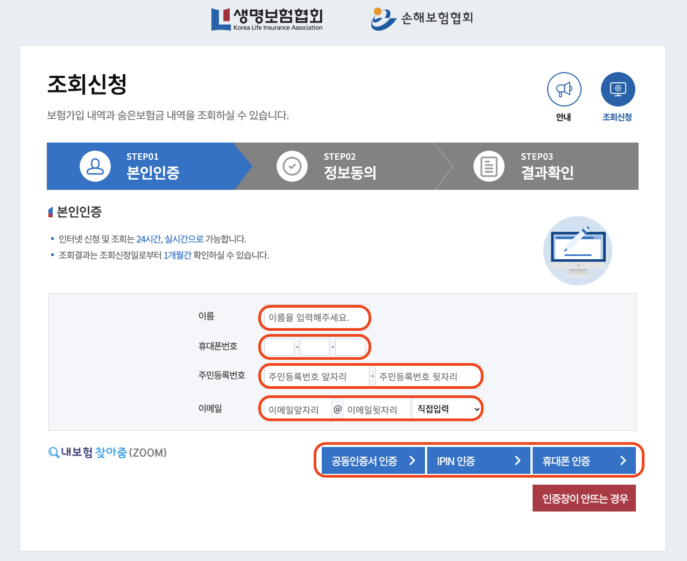
Task: Click the 손해보험협회 logo
Action: click(422, 18)
